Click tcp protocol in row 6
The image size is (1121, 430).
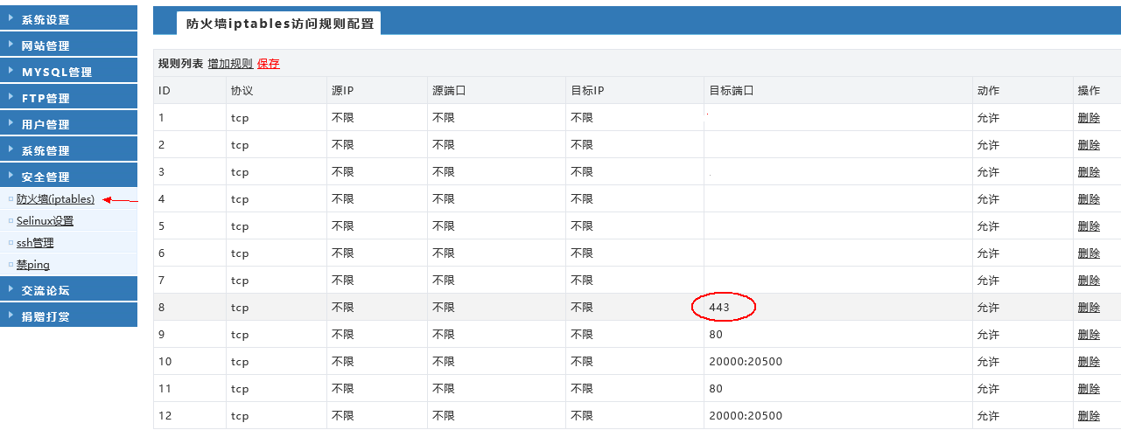pos(240,253)
